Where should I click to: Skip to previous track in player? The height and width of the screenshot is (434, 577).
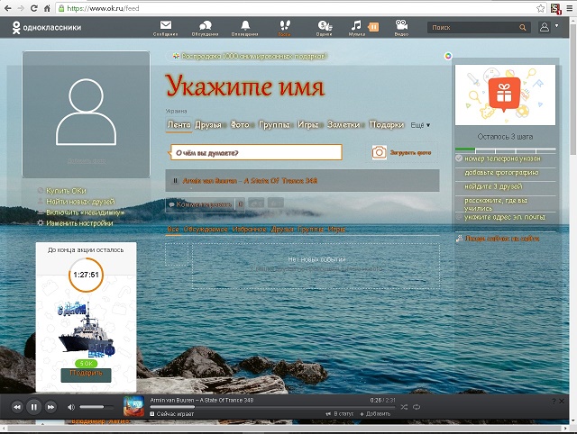tap(17, 407)
